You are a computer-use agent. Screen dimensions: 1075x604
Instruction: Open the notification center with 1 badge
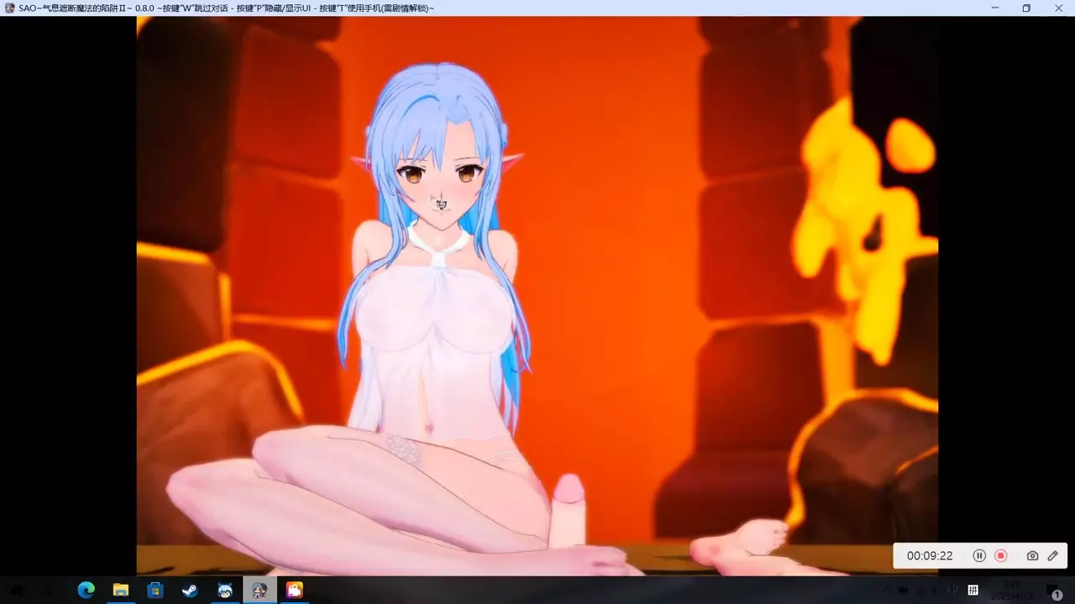pos(1055,591)
